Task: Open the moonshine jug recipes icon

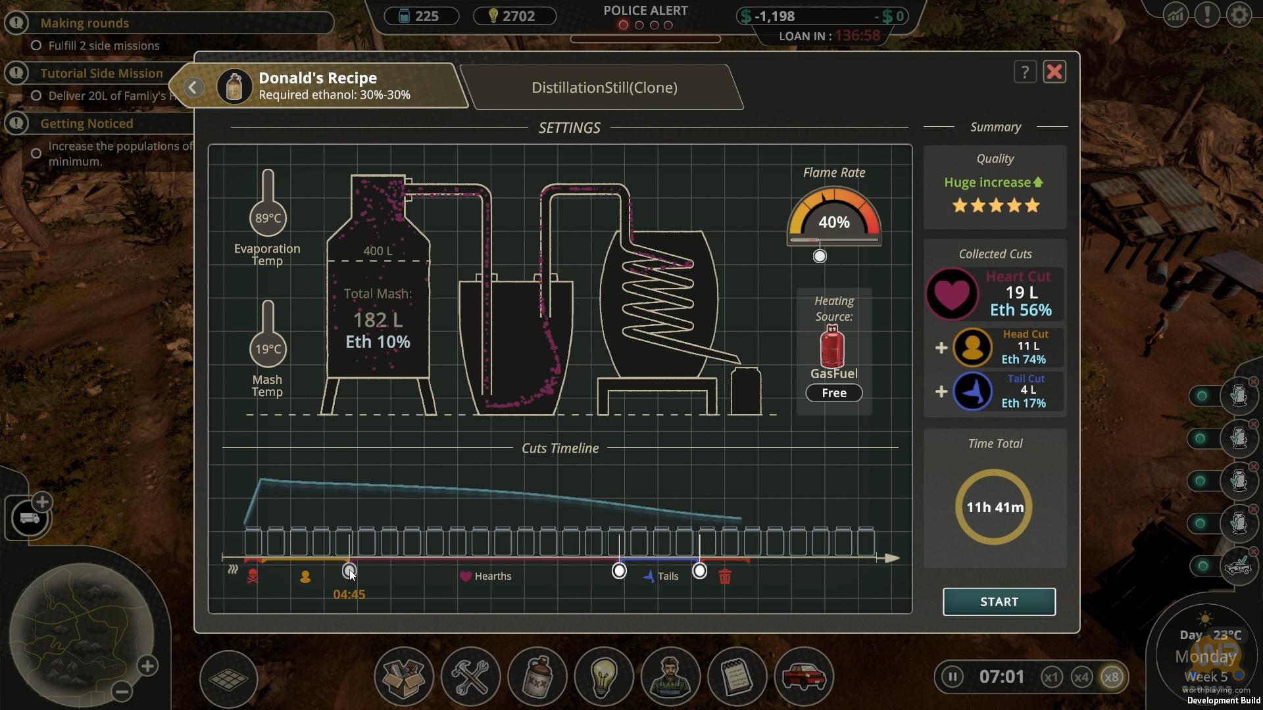Action: (537, 677)
